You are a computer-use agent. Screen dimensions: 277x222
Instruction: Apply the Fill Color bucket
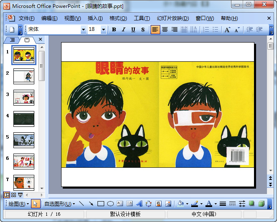point(180,204)
